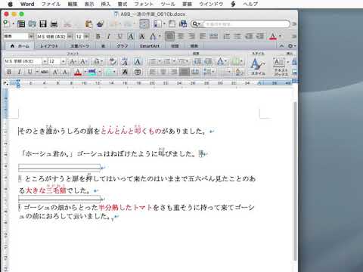Toggle Underline in the ribbon
363x272 pixels.
click(x=29, y=72)
